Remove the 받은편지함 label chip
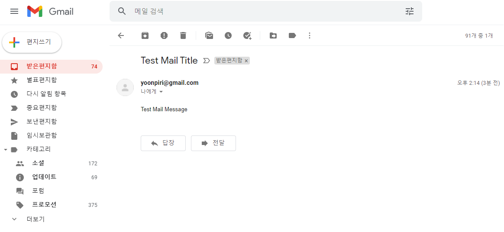The height and width of the screenshot is (232, 504). pos(246,61)
